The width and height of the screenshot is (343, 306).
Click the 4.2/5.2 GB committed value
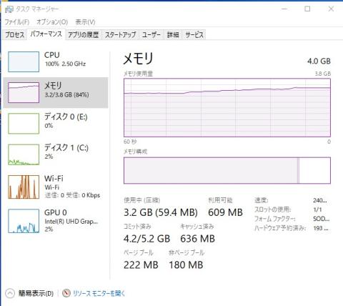click(x=146, y=239)
